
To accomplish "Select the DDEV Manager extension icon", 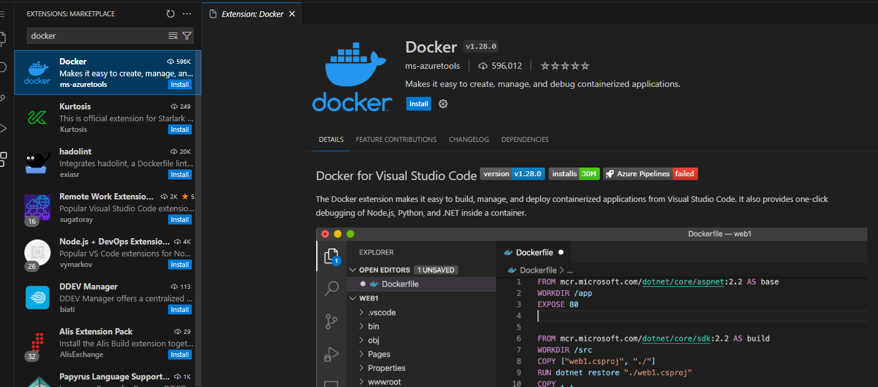I will (37, 297).
